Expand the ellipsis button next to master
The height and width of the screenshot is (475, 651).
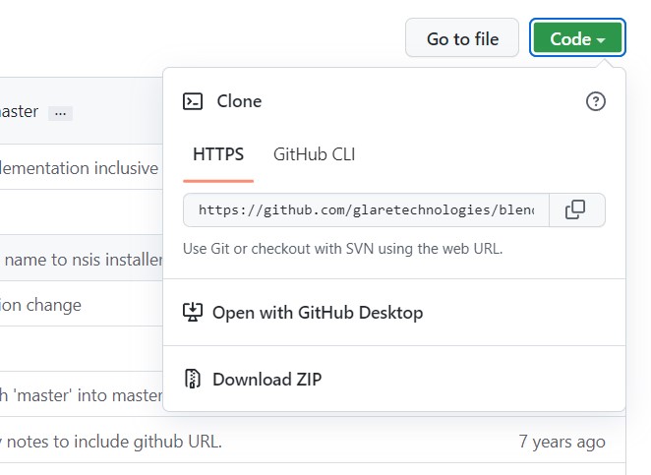(x=60, y=112)
